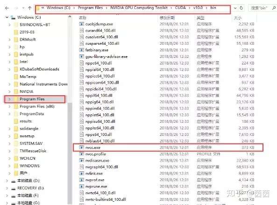Sort files by the 修改日期 column header
Viewport: 277px width, 205px height.
[x=167, y=18]
